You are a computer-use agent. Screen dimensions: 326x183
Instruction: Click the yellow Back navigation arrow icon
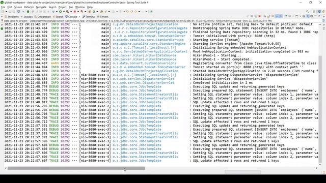coord(135,12)
